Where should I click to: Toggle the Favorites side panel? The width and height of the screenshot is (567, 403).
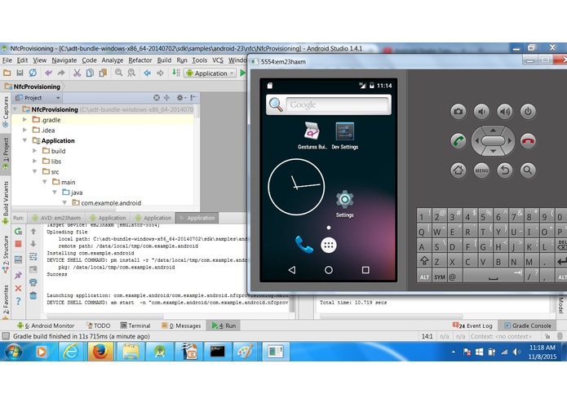[x=5, y=302]
